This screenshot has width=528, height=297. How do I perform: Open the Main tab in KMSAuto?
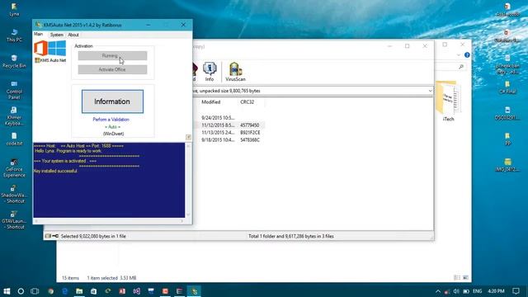(x=39, y=35)
